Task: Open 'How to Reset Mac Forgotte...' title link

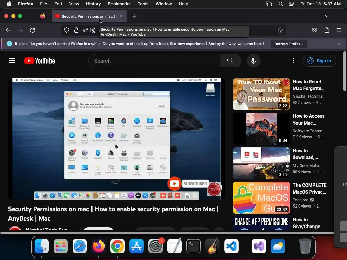Action: coord(308,85)
